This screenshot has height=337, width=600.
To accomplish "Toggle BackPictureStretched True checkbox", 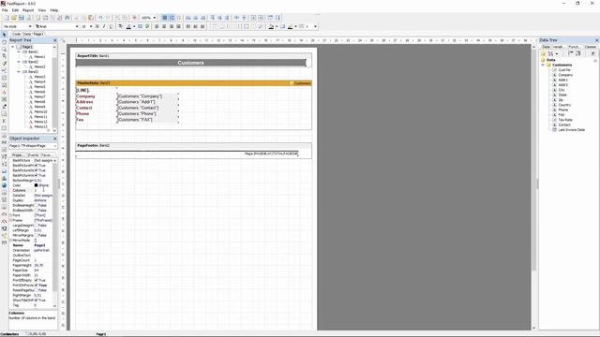I will tap(36, 170).
